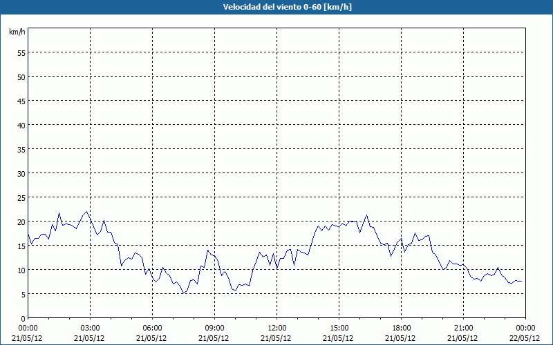Click the y-axis value 10
Screen dimensions: 553x345
[x=21, y=270]
